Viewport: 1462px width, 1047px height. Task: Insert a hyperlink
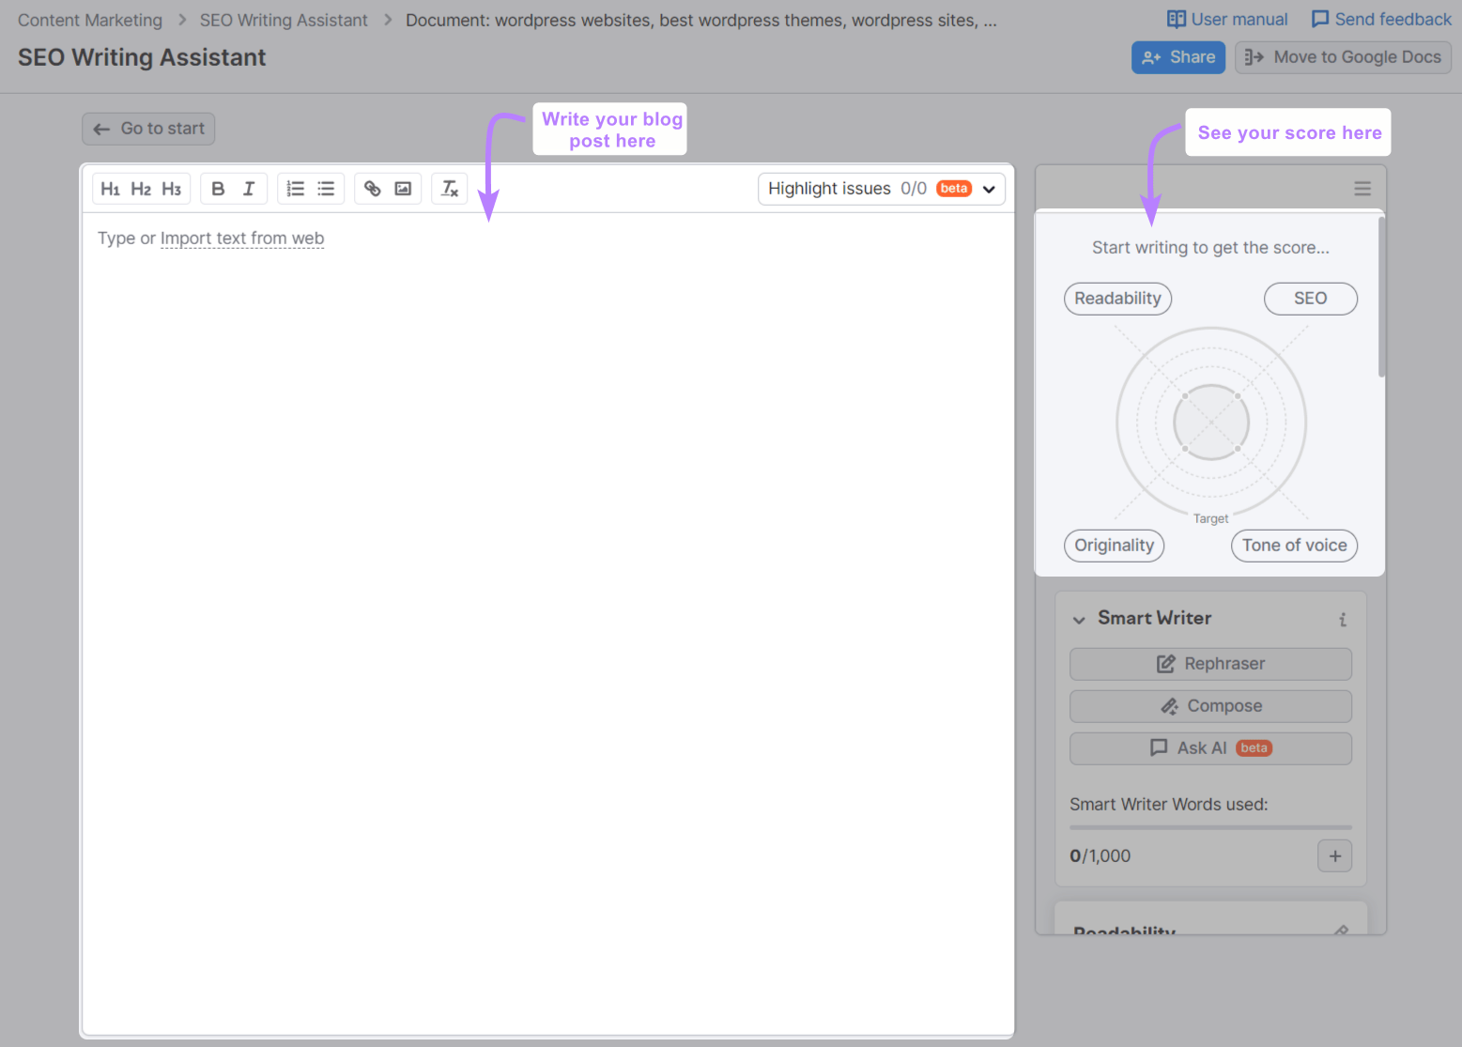tap(373, 188)
